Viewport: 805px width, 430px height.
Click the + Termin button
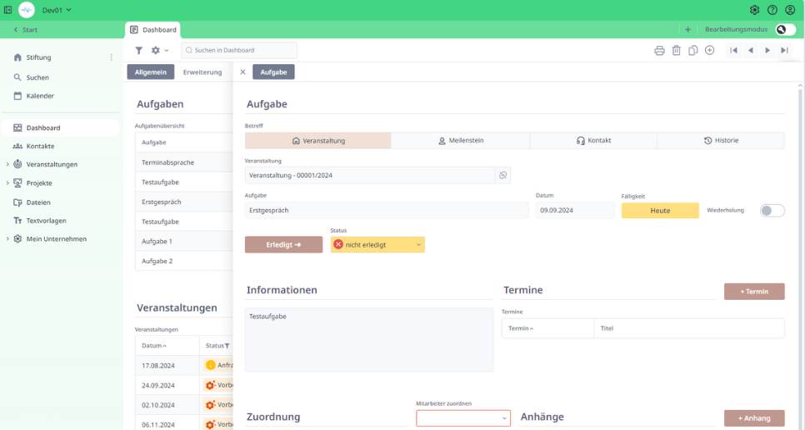(x=754, y=292)
